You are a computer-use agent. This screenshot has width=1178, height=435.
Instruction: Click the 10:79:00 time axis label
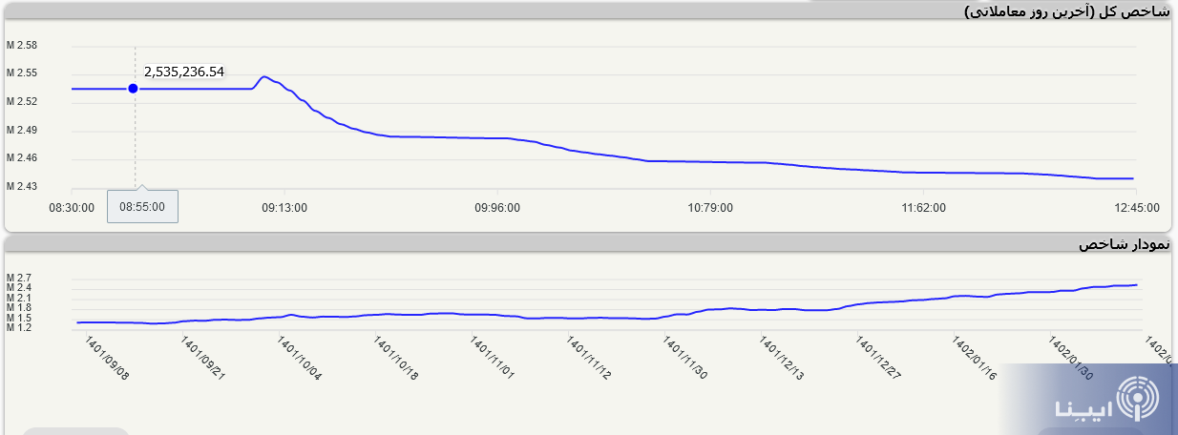point(709,207)
